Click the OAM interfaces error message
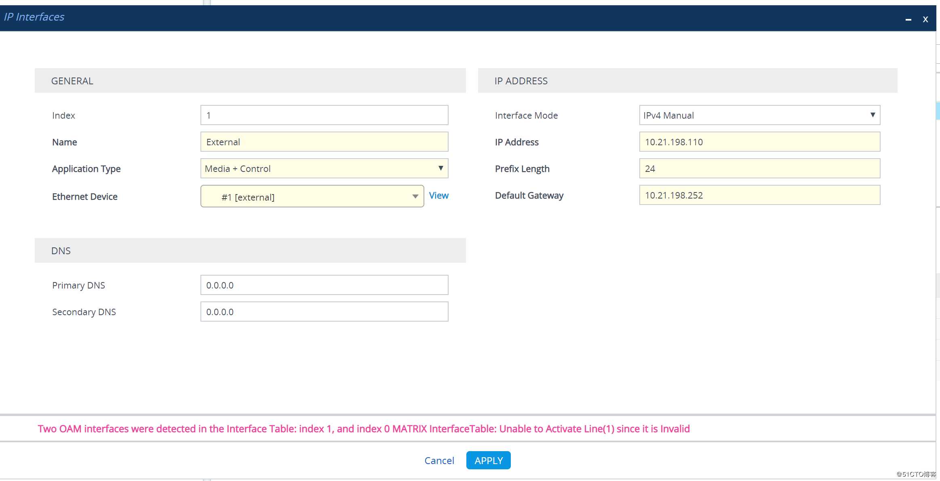 click(364, 429)
